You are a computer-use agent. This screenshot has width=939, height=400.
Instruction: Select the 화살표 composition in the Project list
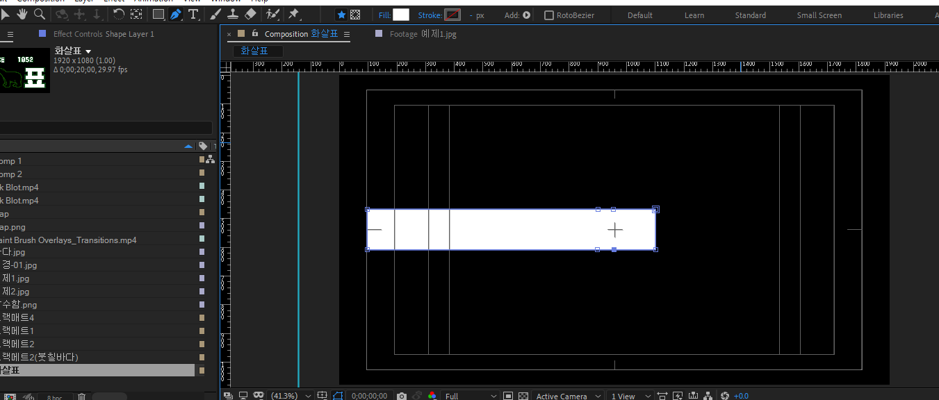pos(97,371)
